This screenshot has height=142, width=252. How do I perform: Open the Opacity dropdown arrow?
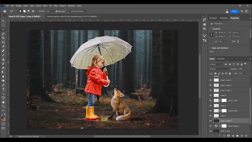(x=245, y=69)
